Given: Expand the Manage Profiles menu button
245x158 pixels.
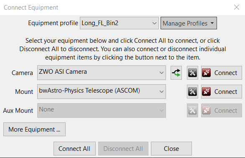Looking at the screenshot, I should coord(189,23).
